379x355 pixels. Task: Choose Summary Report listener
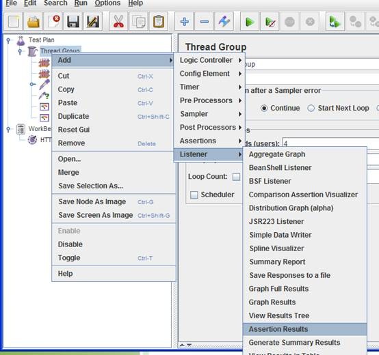(x=305, y=262)
